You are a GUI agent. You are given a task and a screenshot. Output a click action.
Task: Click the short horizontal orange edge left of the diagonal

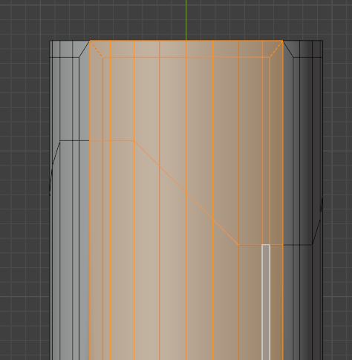pos(111,140)
